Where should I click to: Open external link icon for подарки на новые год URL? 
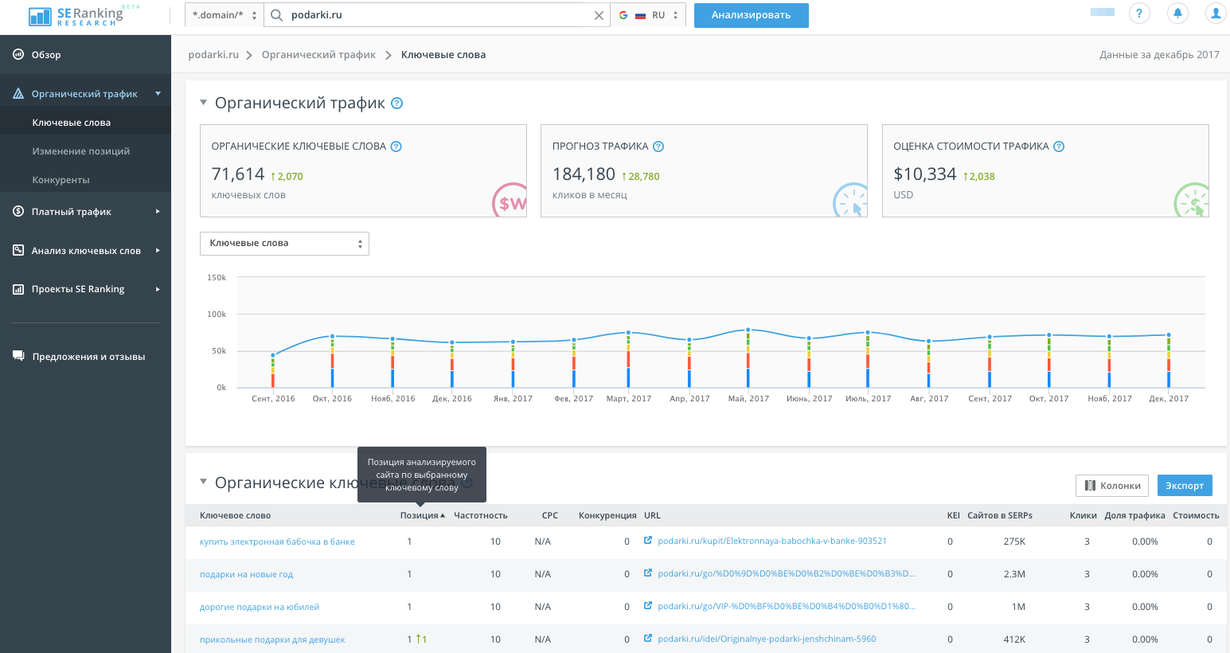[x=648, y=573]
